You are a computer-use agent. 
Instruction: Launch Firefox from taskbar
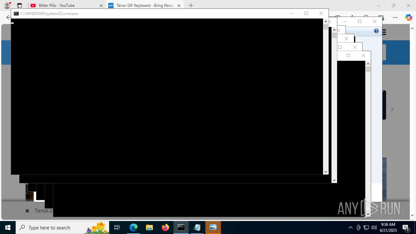[165, 227]
